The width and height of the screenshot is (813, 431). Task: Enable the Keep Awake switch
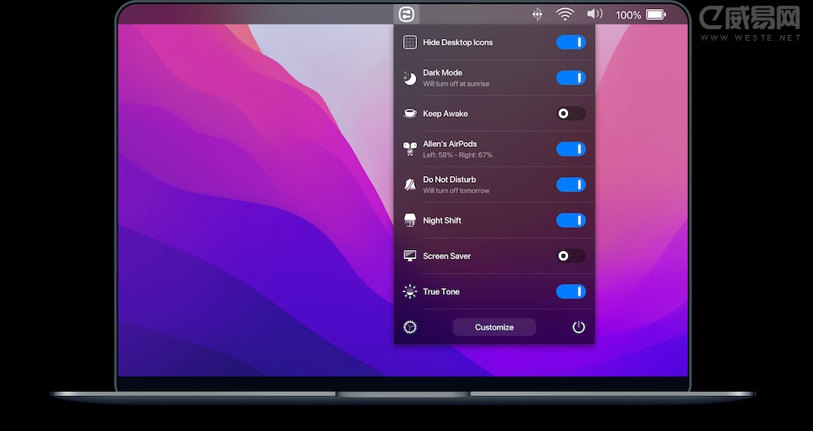point(571,114)
